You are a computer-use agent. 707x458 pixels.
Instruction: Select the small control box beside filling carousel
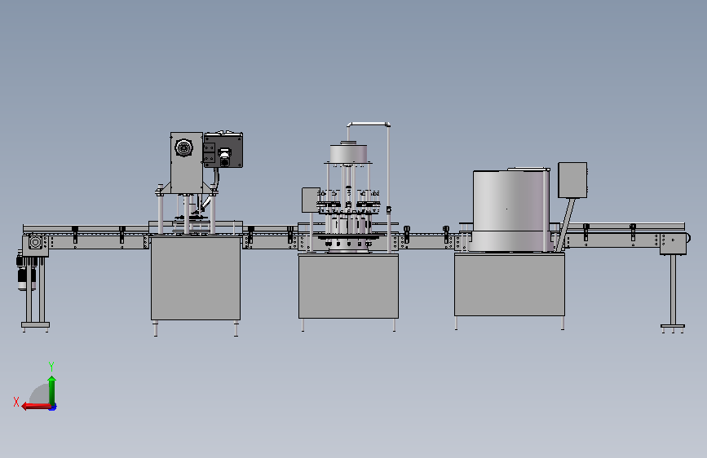(311, 200)
